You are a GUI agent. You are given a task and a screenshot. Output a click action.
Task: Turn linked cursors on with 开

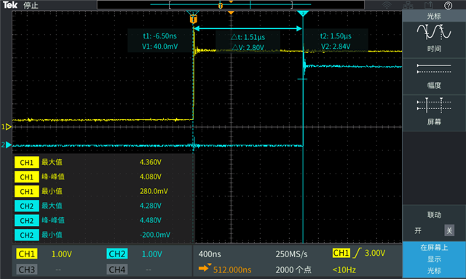pos(418,230)
